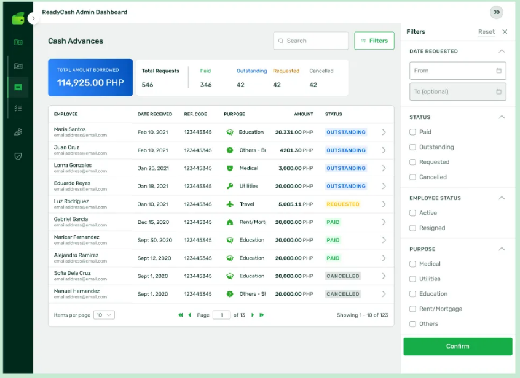The image size is (520, 378).
Task: Check the Requested status filter
Action: [412, 162]
